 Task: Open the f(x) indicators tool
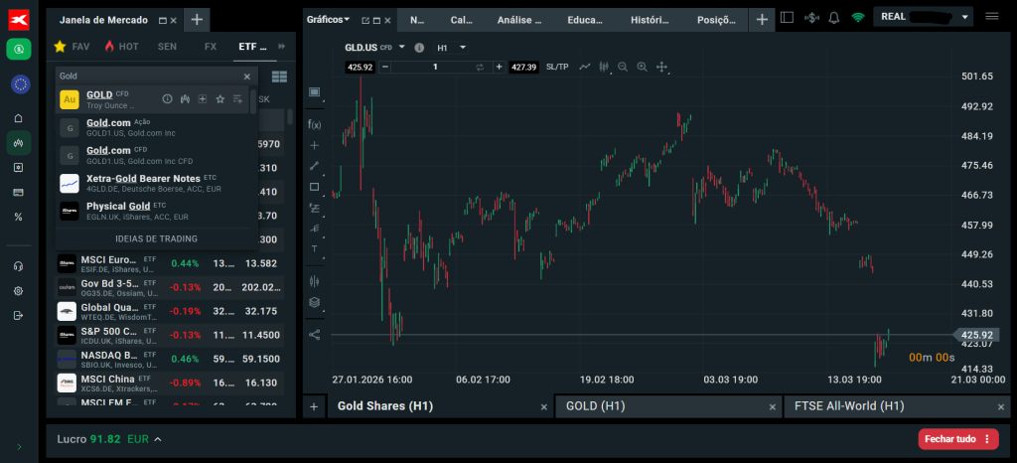(x=315, y=124)
